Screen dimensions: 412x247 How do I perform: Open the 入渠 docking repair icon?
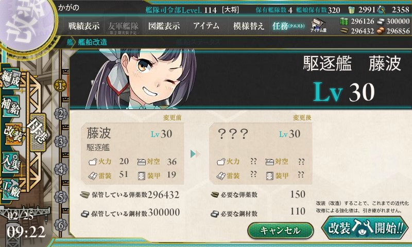coord(11,163)
